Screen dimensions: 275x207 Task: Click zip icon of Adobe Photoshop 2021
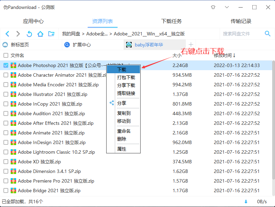pyautogui.click(x=13, y=65)
